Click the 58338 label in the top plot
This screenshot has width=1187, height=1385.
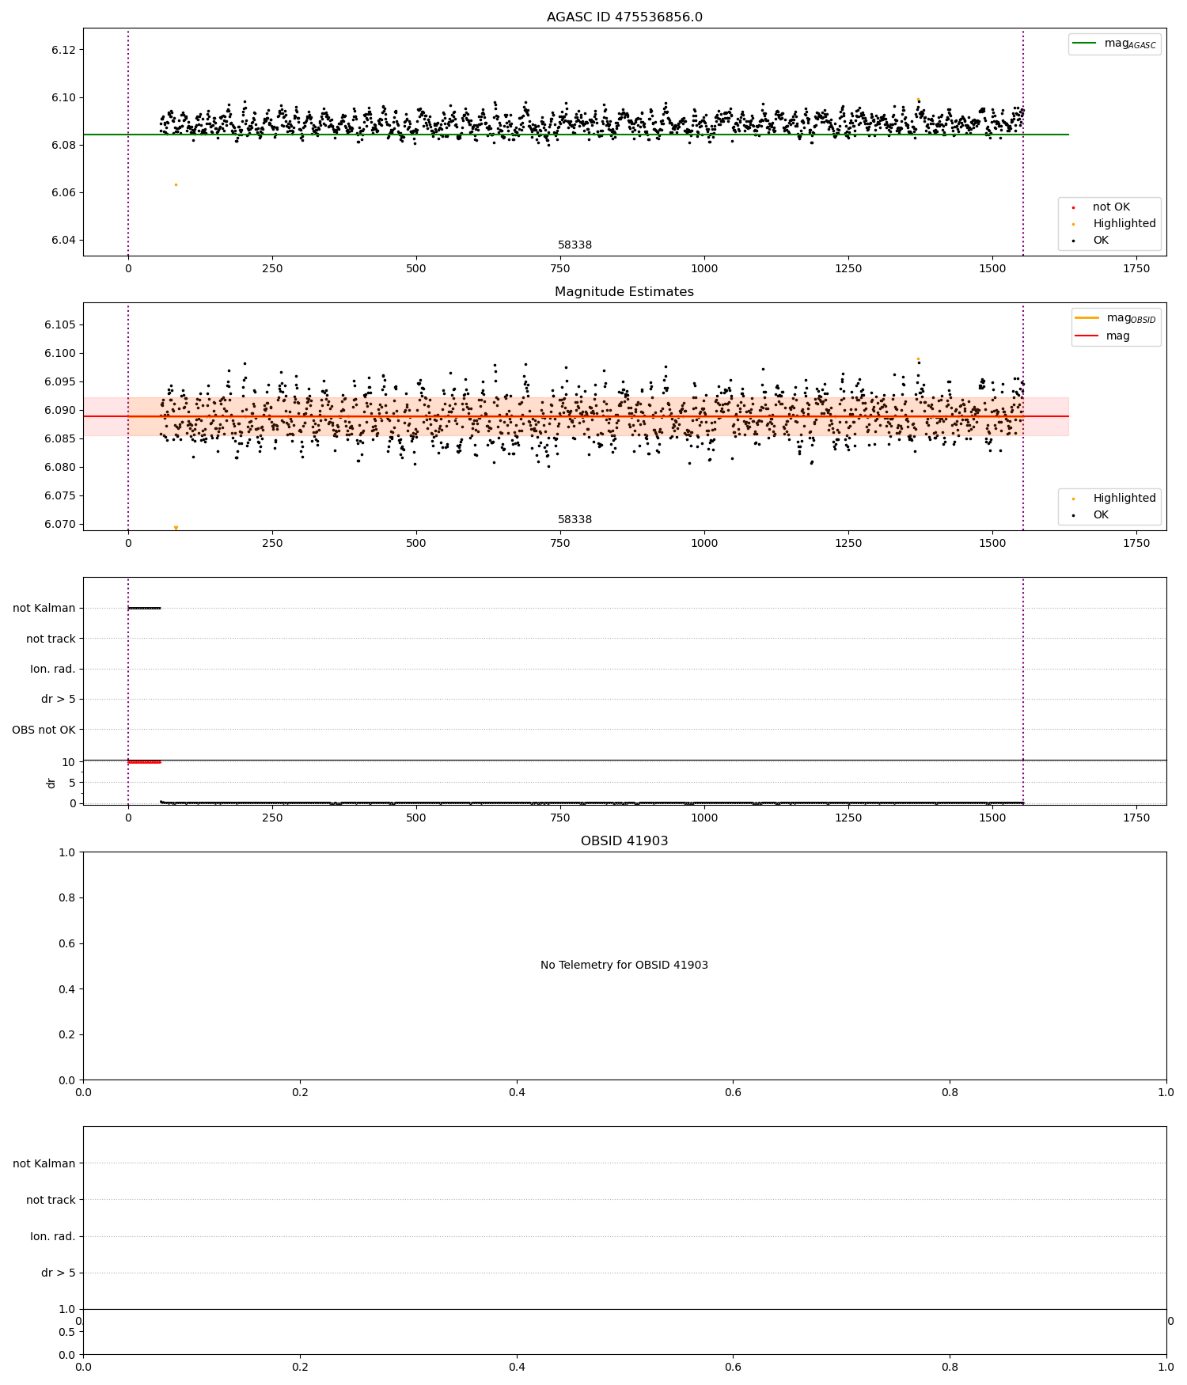(x=575, y=245)
